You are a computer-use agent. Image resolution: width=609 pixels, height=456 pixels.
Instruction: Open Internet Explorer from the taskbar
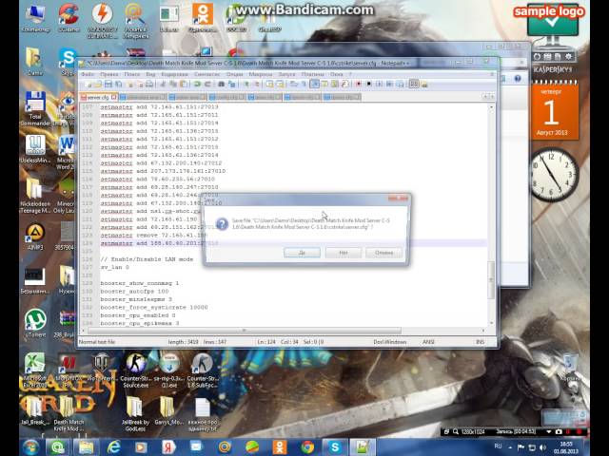click(114, 447)
